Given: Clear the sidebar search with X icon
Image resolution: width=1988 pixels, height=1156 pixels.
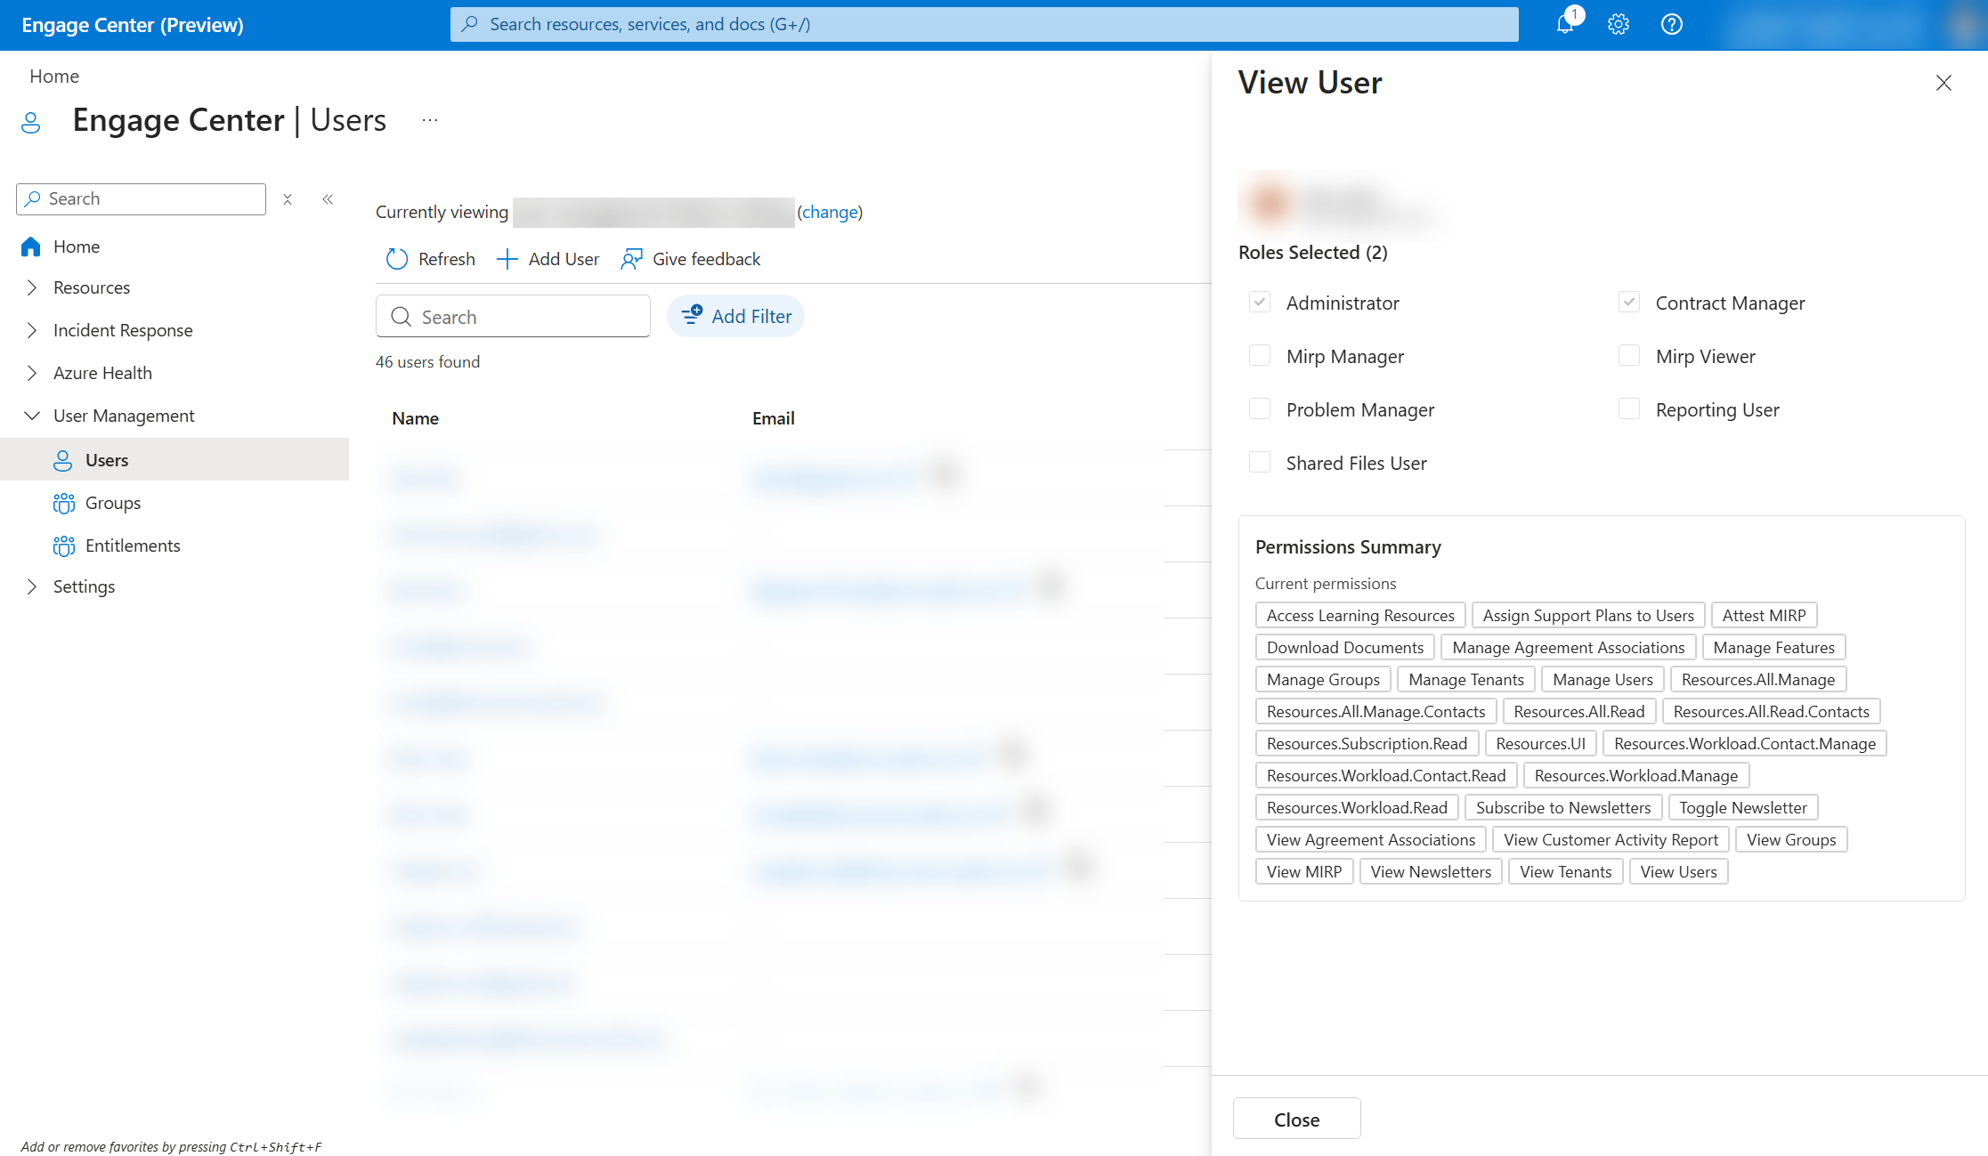Looking at the screenshot, I should pos(288,199).
